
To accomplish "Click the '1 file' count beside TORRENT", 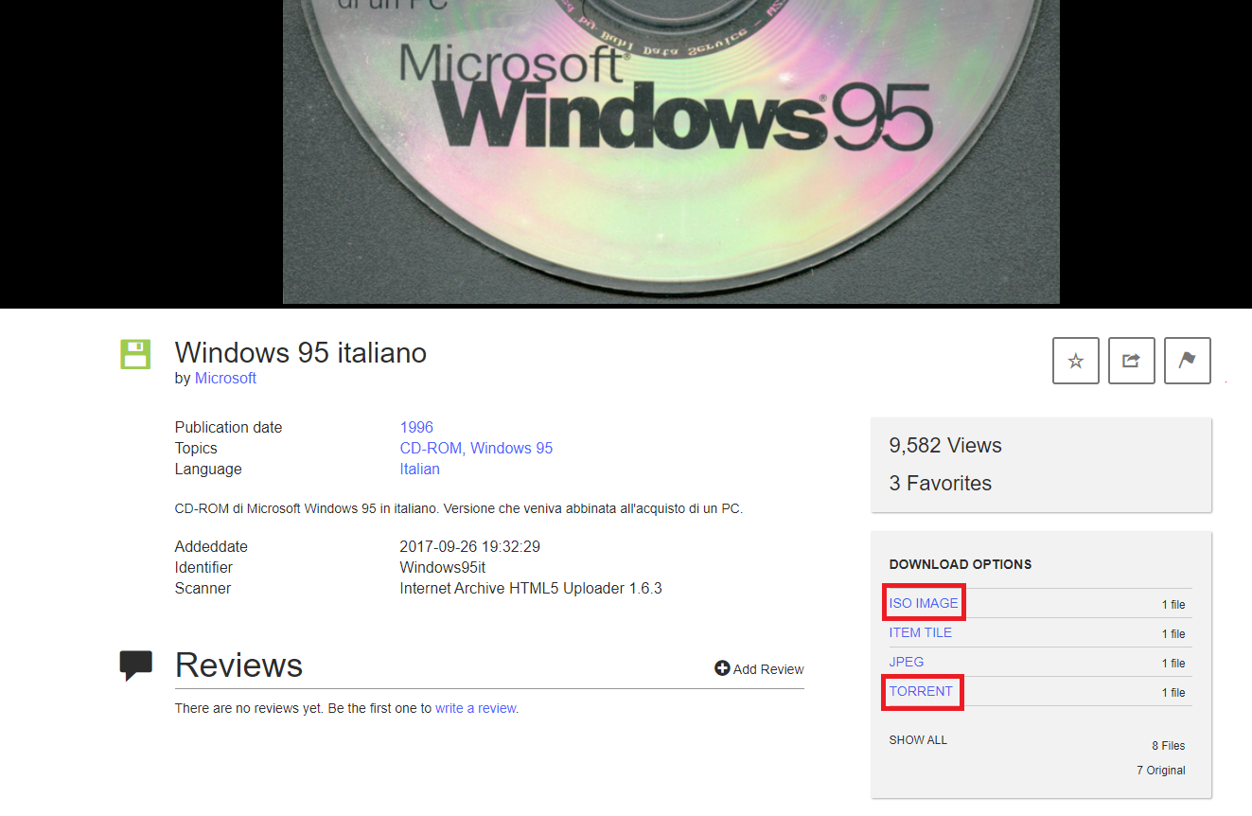I will click(x=1173, y=693).
